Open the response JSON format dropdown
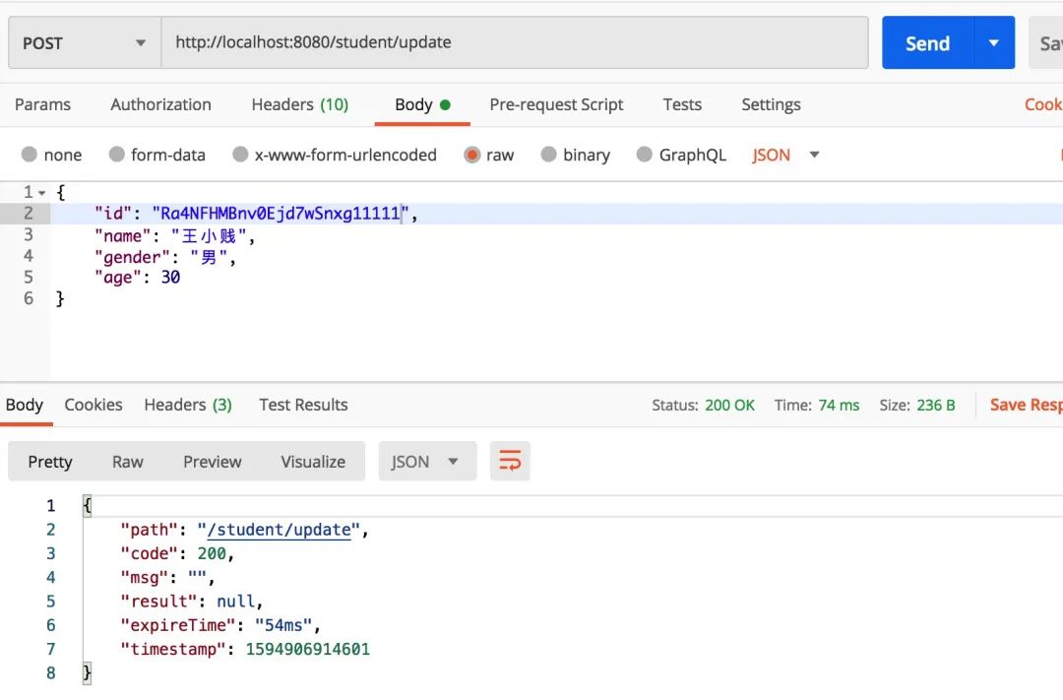 pos(427,461)
